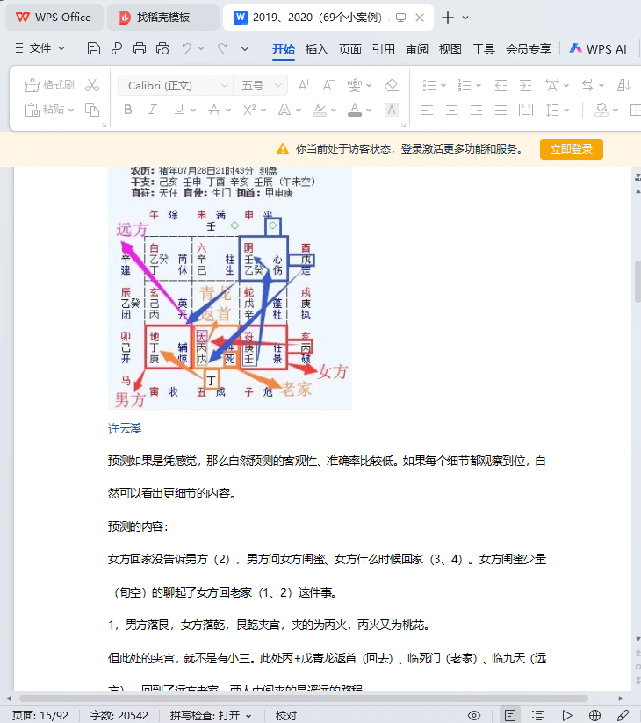This screenshot has height=723, width=641.
Task: Click the Sort icon in paragraph group
Action: click(624, 85)
